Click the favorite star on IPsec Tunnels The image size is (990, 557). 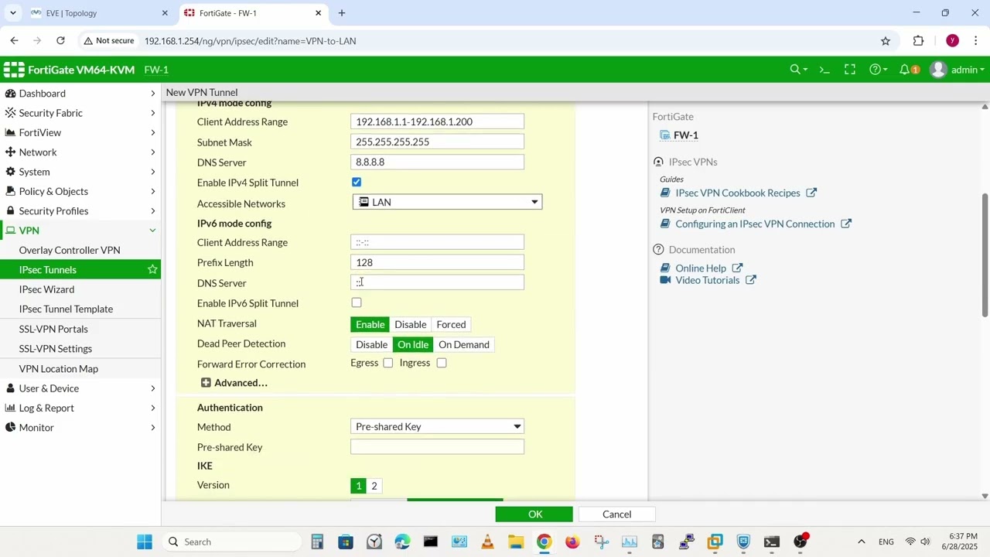(152, 269)
